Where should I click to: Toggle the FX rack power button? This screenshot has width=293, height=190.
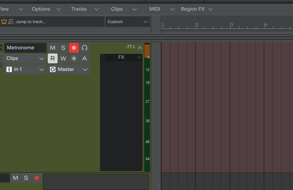[103, 57]
